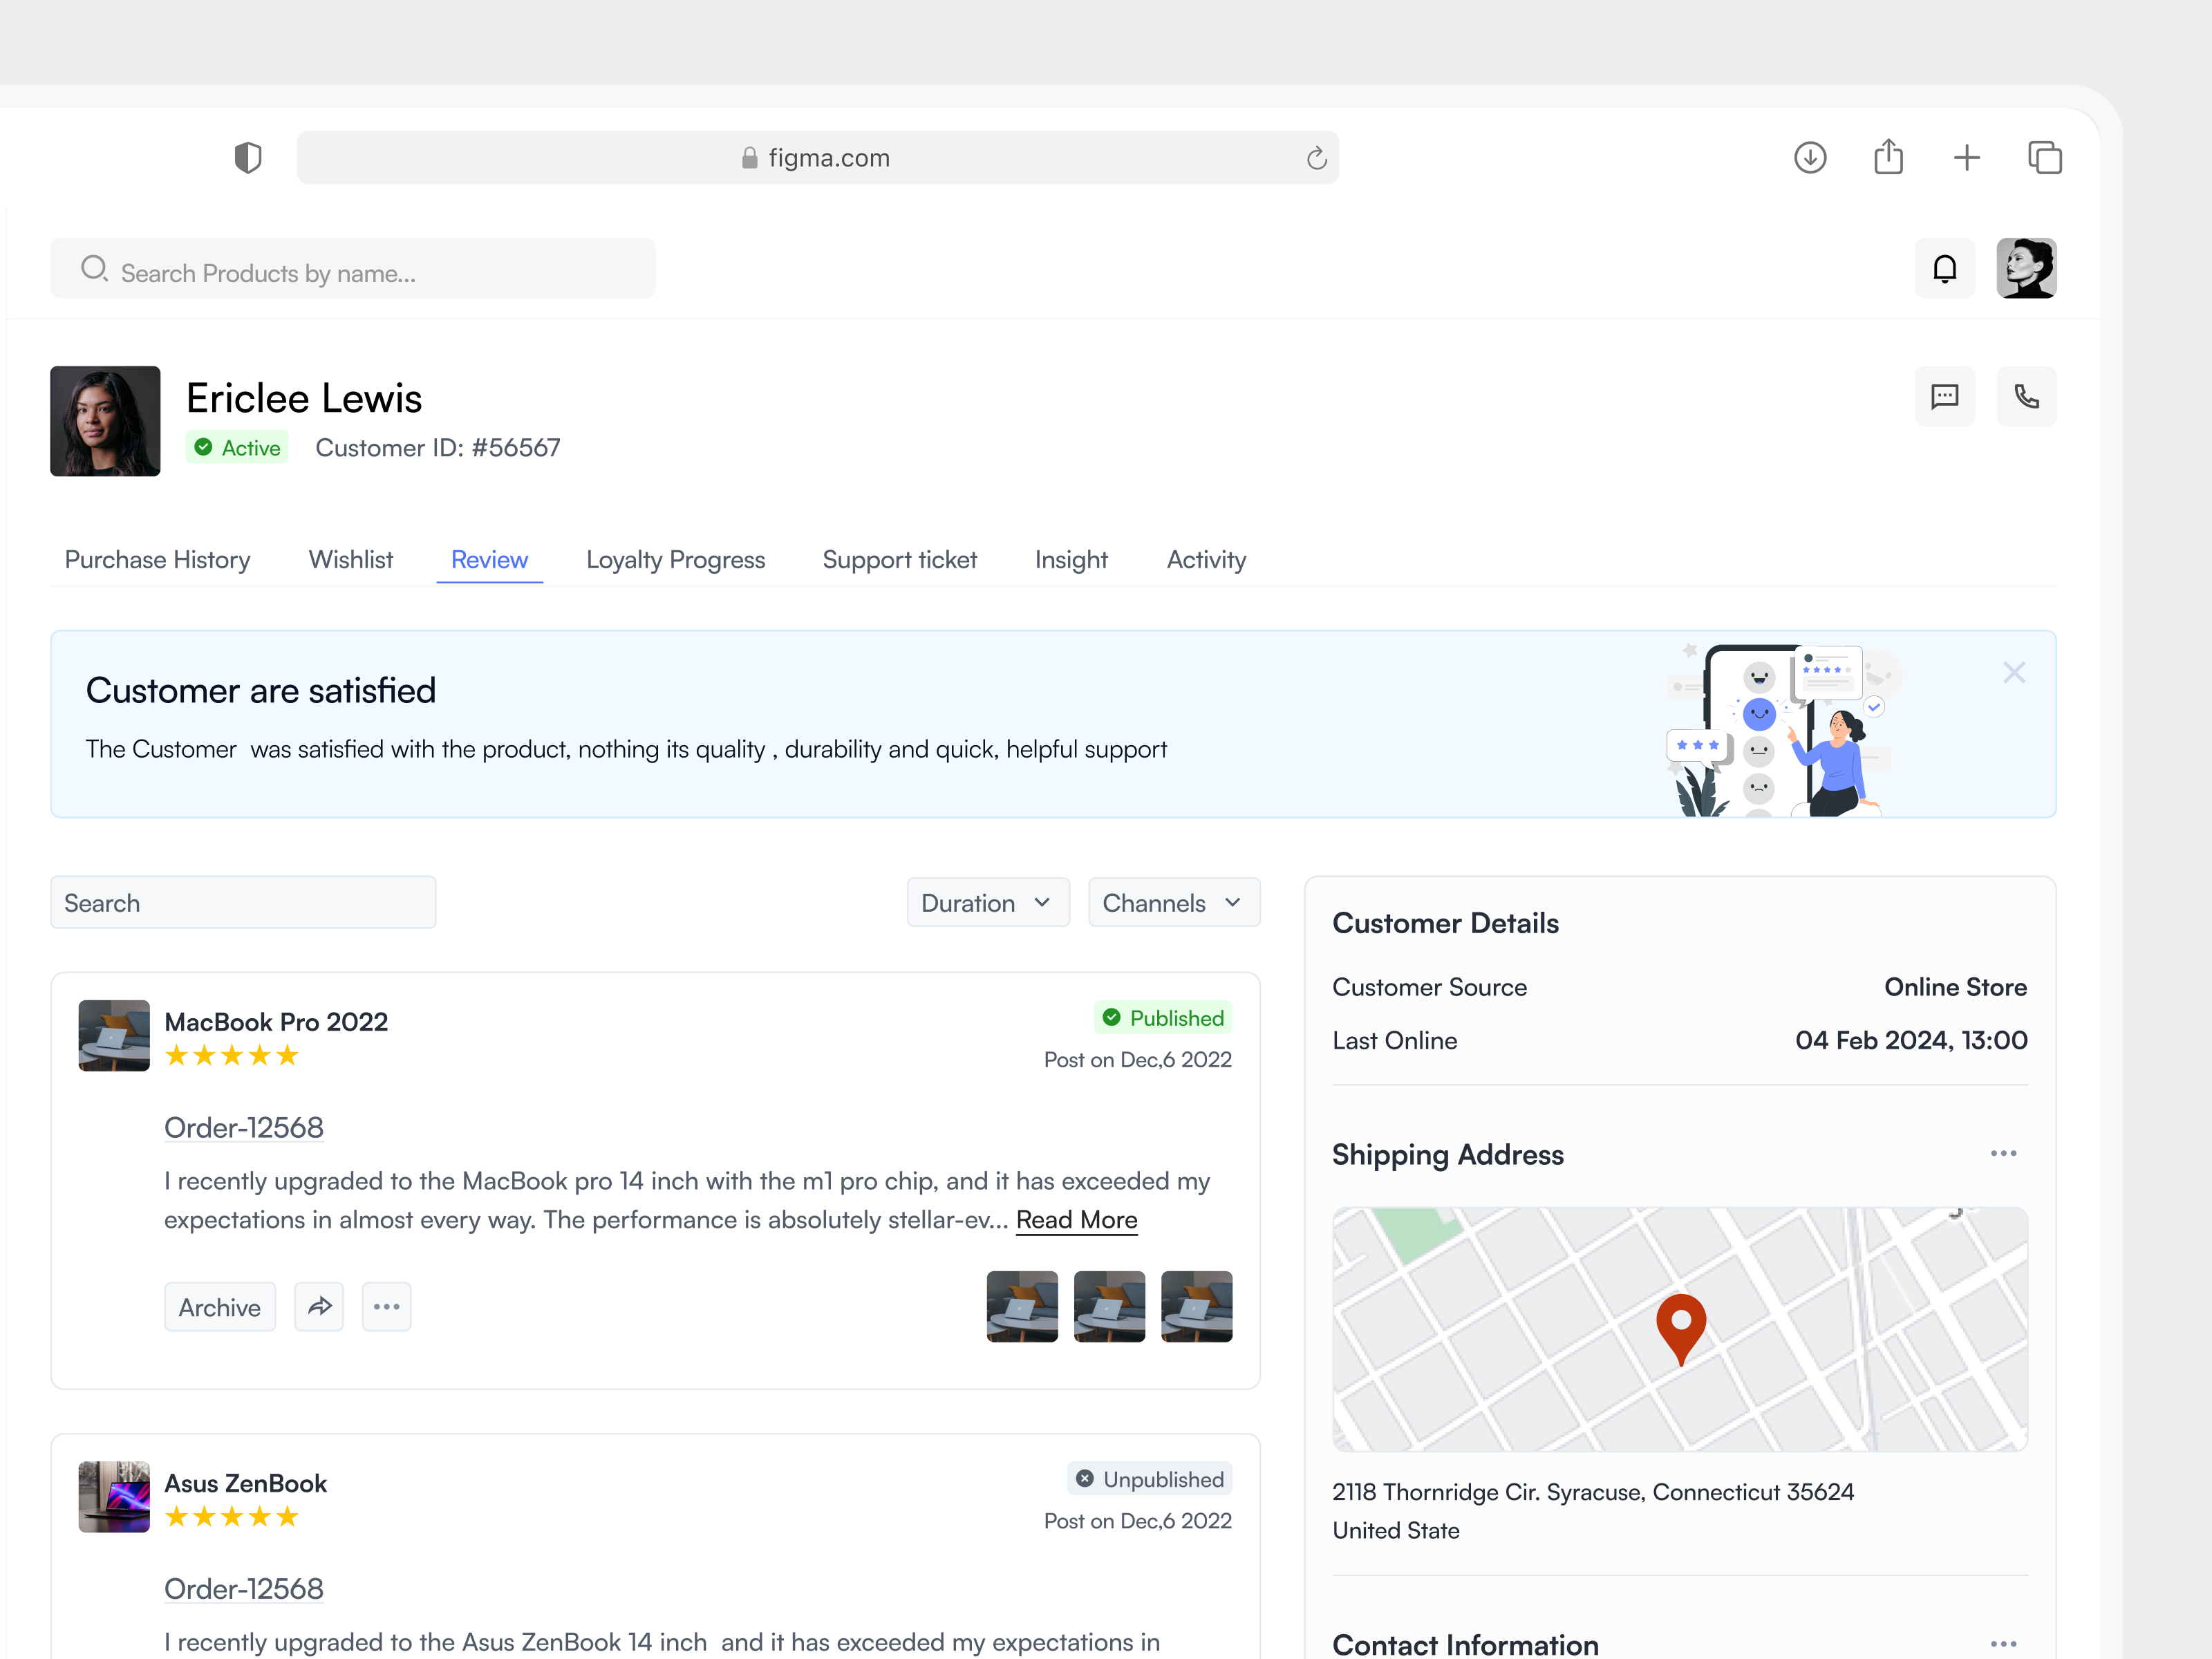The width and height of the screenshot is (2212, 1659).
Task: Focus the Search Products by name field
Action: (352, 268)
